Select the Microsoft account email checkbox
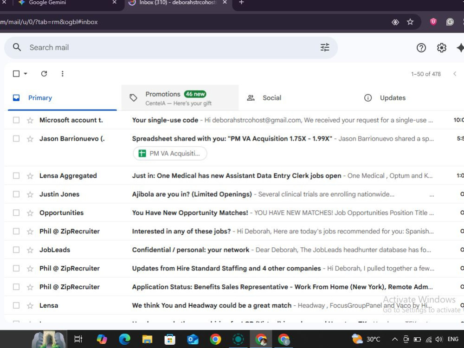Viewport: 464px width, 348px height. (16, 120)
